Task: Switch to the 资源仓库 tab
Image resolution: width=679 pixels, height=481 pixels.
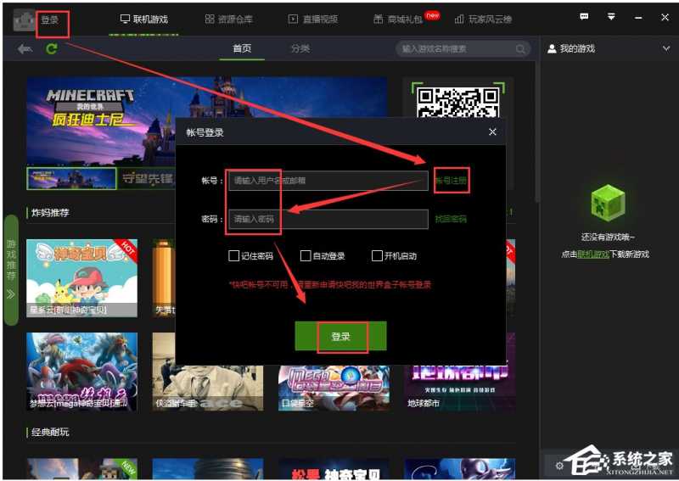Action: (229, 19)
